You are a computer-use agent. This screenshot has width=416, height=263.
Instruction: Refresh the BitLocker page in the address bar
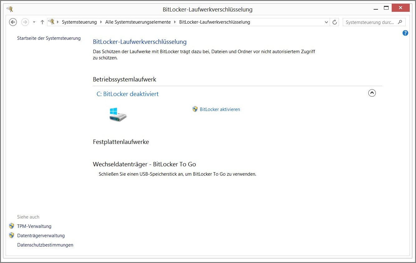click(x=335, y=22)
